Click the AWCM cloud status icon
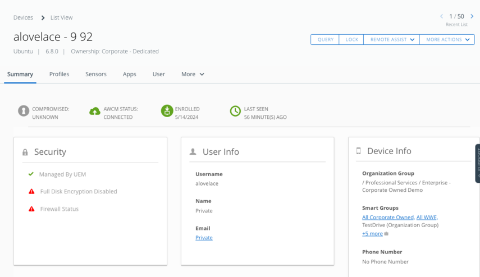Viewport: 480px width, 277px height. [x=95, y=111]
